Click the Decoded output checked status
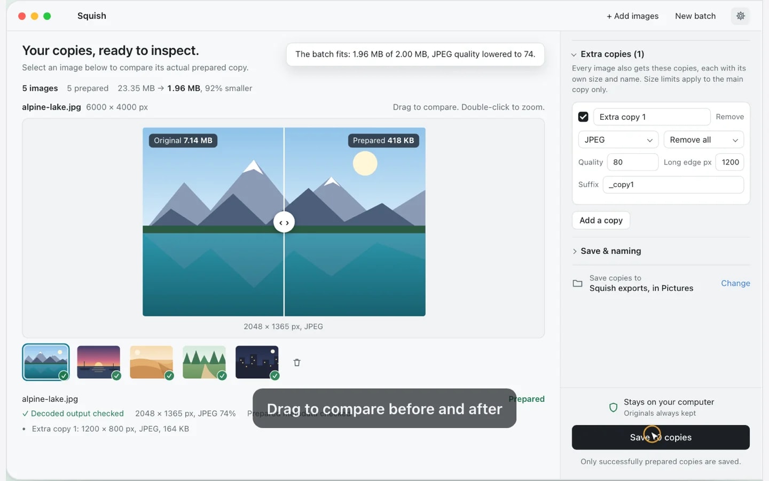Image resolution: width=769 pixels, height=481 pixels. 73,413
